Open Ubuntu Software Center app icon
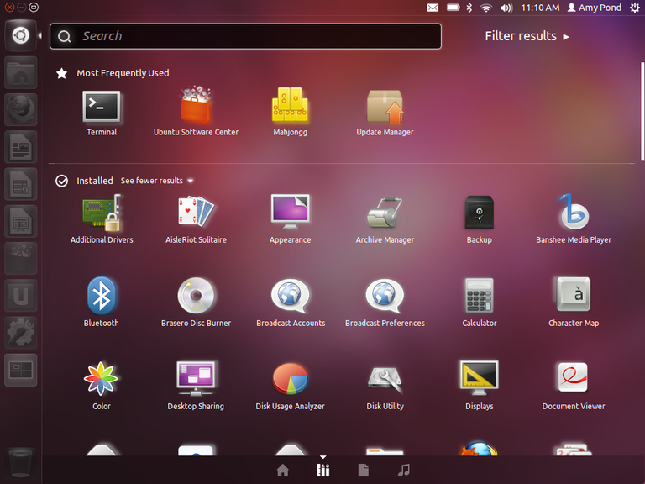 pyautogui.click(x=196, y=105)
